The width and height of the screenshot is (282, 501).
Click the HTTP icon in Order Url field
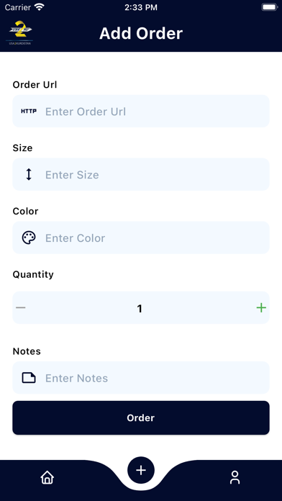[x=29, y=111]
